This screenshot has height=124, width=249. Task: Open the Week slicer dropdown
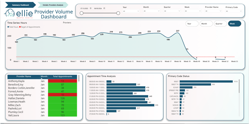click(x=193, y=11)
